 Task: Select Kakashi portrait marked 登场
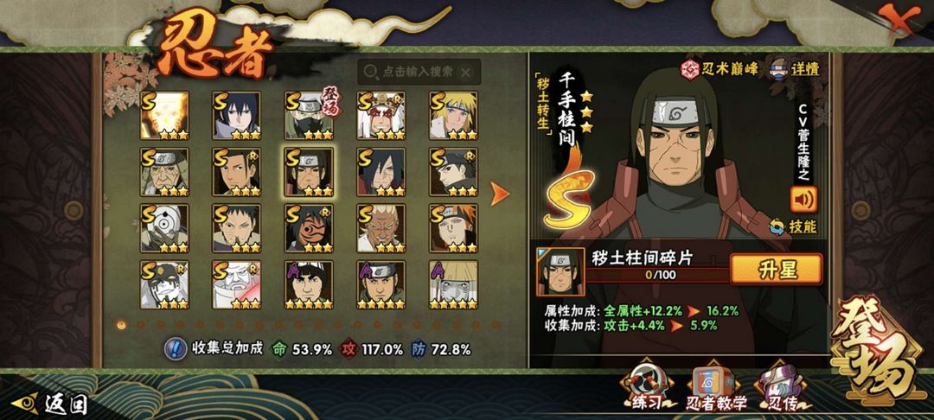309,116
